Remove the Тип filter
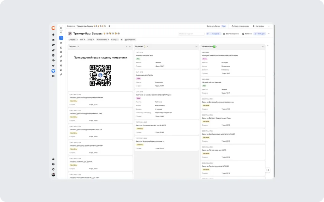324x202 pixels. click(x=84, y=39)
